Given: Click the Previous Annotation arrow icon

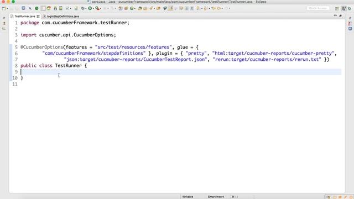Looking at the screenshot, I should (205, 8).
